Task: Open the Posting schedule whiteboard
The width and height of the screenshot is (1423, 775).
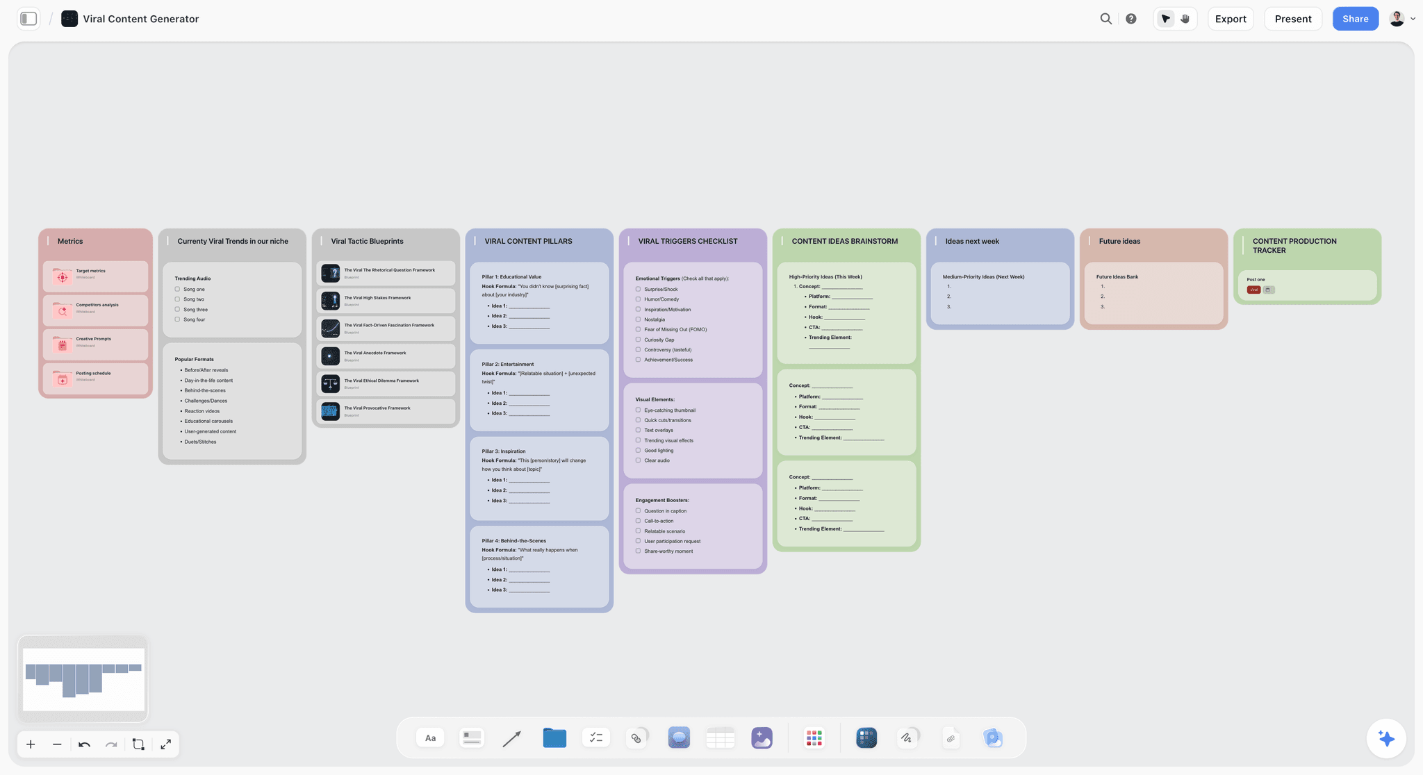Action: click(x=95, y=378)
